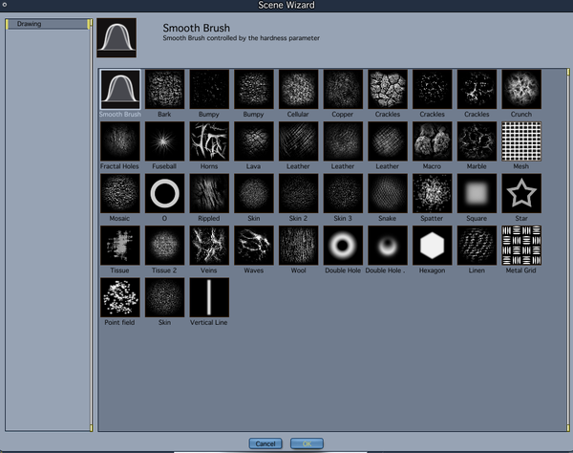Select the Spatter brush
The image size is (573, 453).
tap(433, 193)
